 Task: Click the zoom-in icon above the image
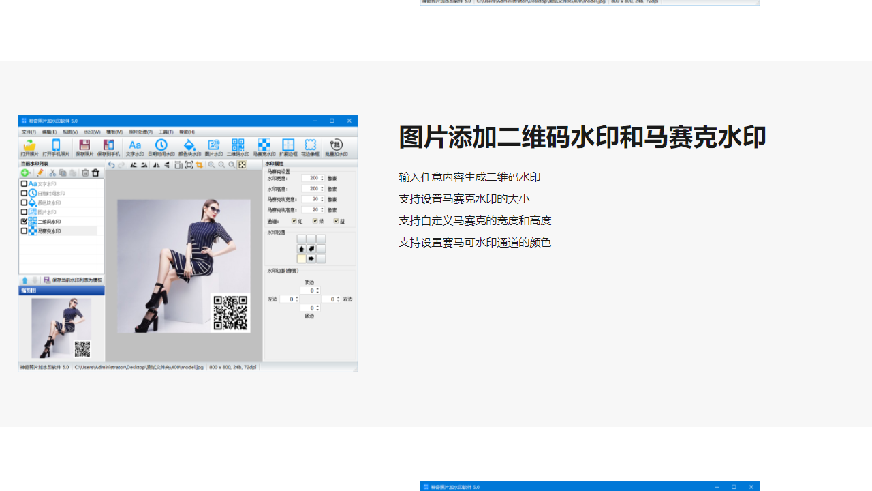[213, 165]
